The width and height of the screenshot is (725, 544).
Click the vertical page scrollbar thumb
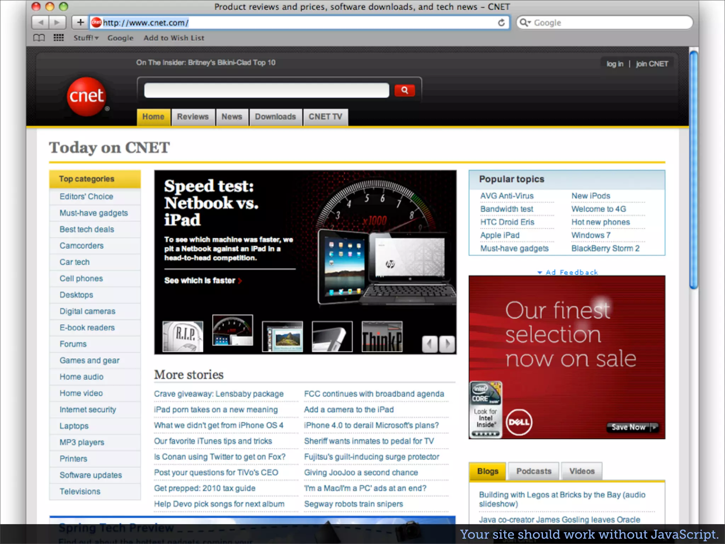pos(694,170)
